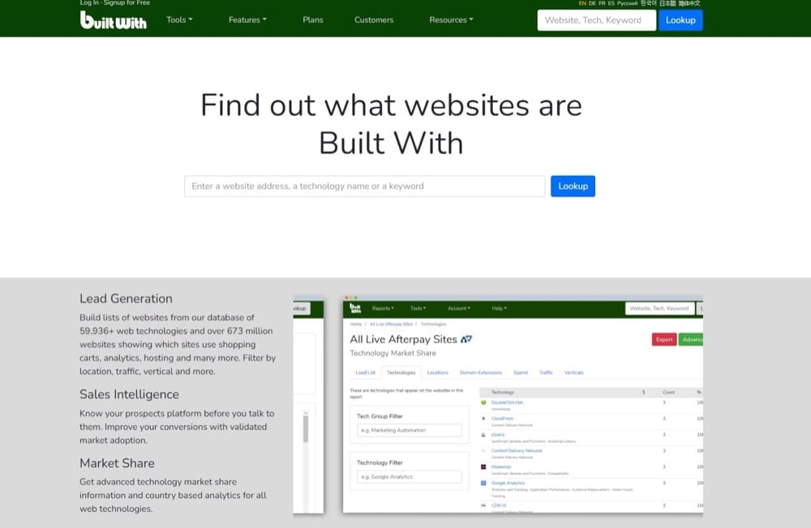This screenshot has width=811, height=528.
Task: Go to the Plans page
Action: (313, 19)
